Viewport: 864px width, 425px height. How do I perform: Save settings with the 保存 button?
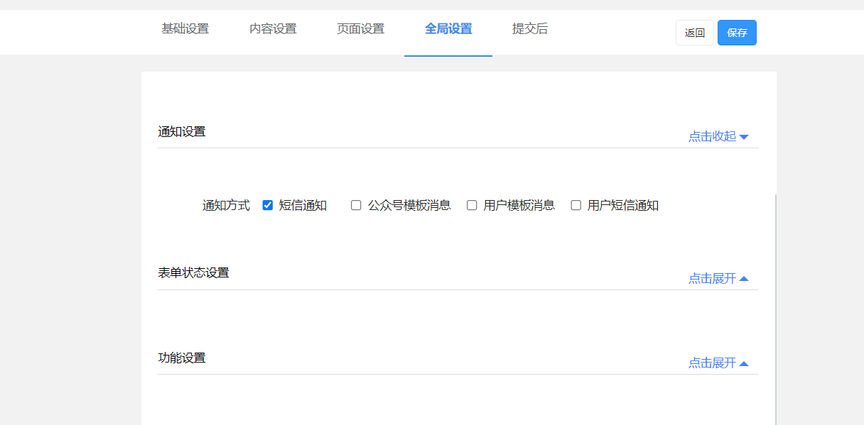tap(737, 33)
